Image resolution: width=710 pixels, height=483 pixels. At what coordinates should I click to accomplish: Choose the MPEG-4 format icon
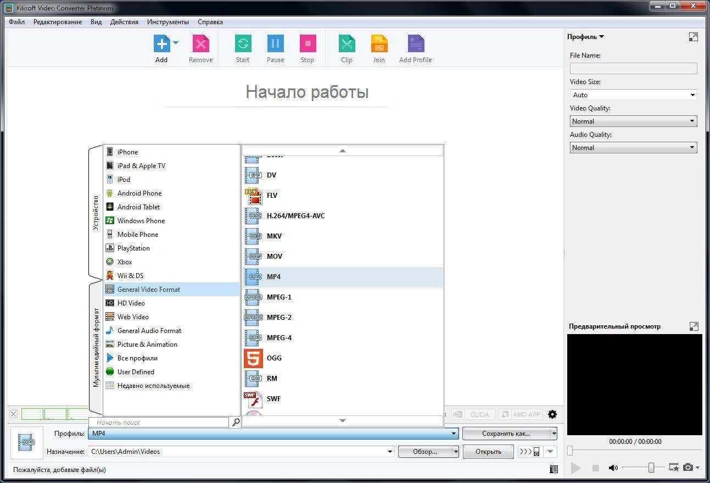(253, 338)
